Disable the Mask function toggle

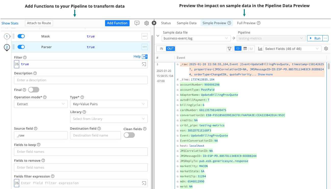click(x=21, y=36)
